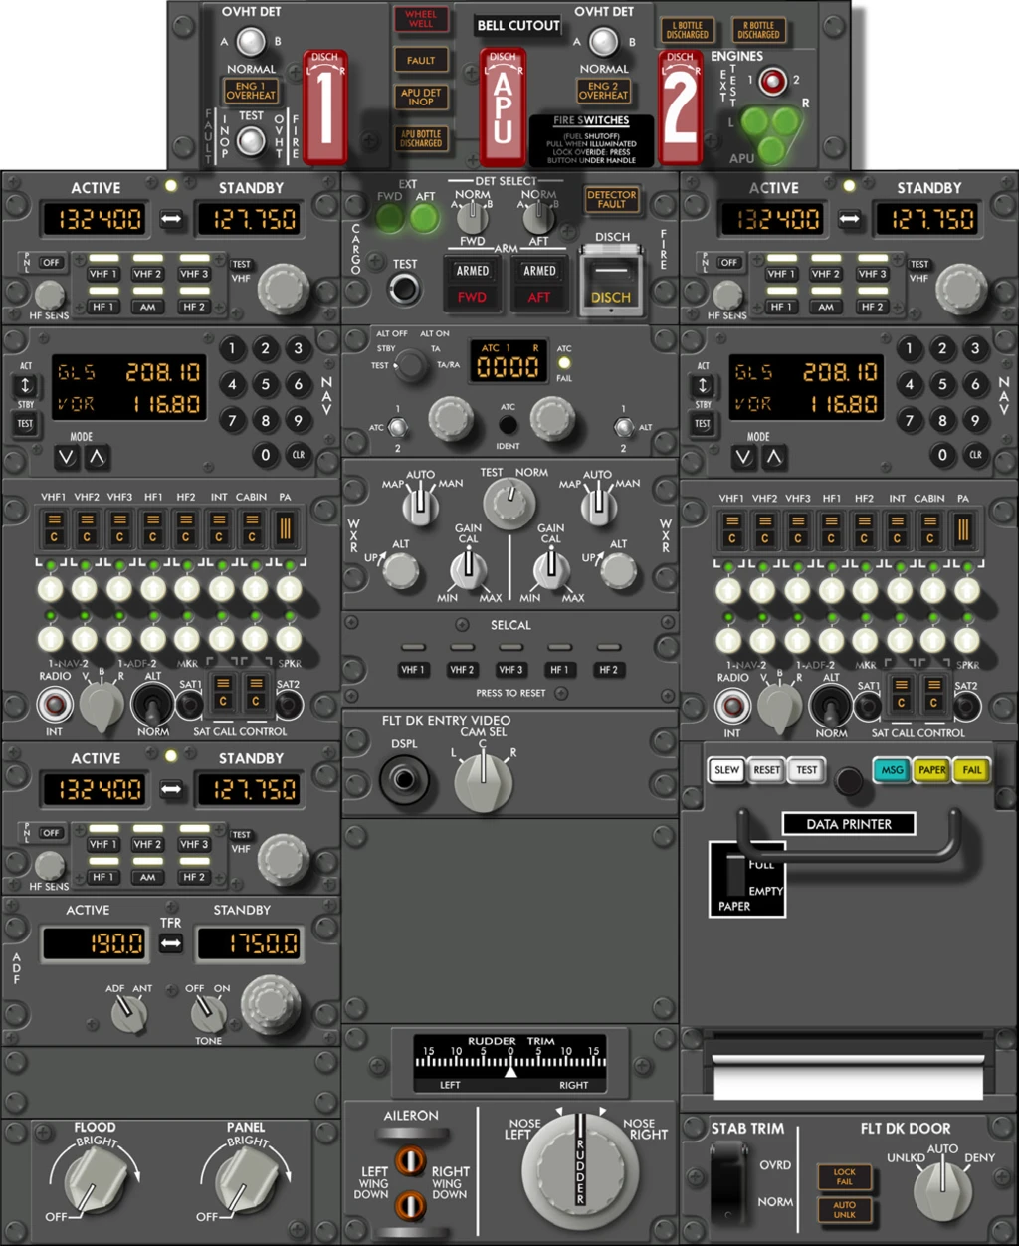
Task: Click the 5 key on right NAV keypad
Action: click(x=942, y=383)
